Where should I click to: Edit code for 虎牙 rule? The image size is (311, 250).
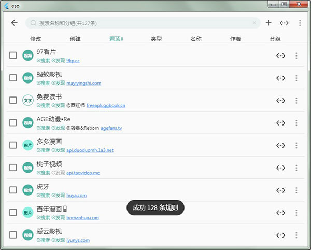click(280, 190)
